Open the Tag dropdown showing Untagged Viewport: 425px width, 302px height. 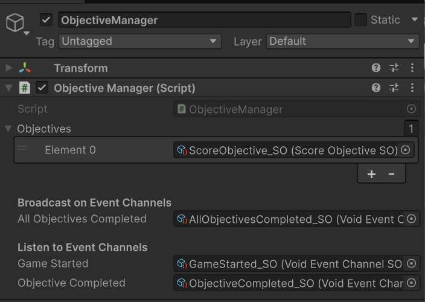(140, 41)
